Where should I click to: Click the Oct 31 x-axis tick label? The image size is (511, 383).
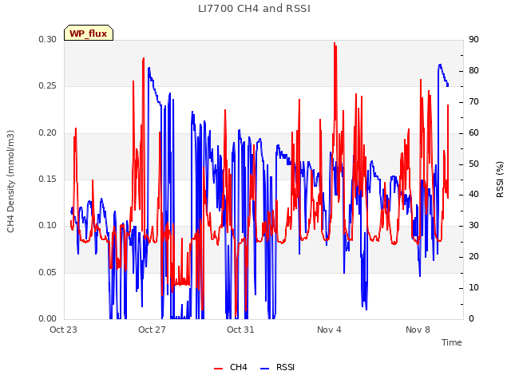tap(240, 330)
